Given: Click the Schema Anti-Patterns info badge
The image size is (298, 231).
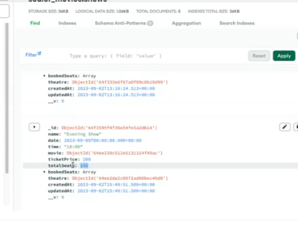Looking at the screenshot, I should (x=150, y=23).
